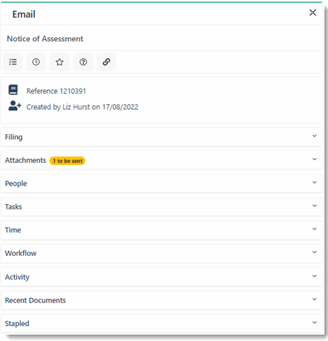Expand the People section
This screenshot has width=328, height=341.
click(162, 184)
